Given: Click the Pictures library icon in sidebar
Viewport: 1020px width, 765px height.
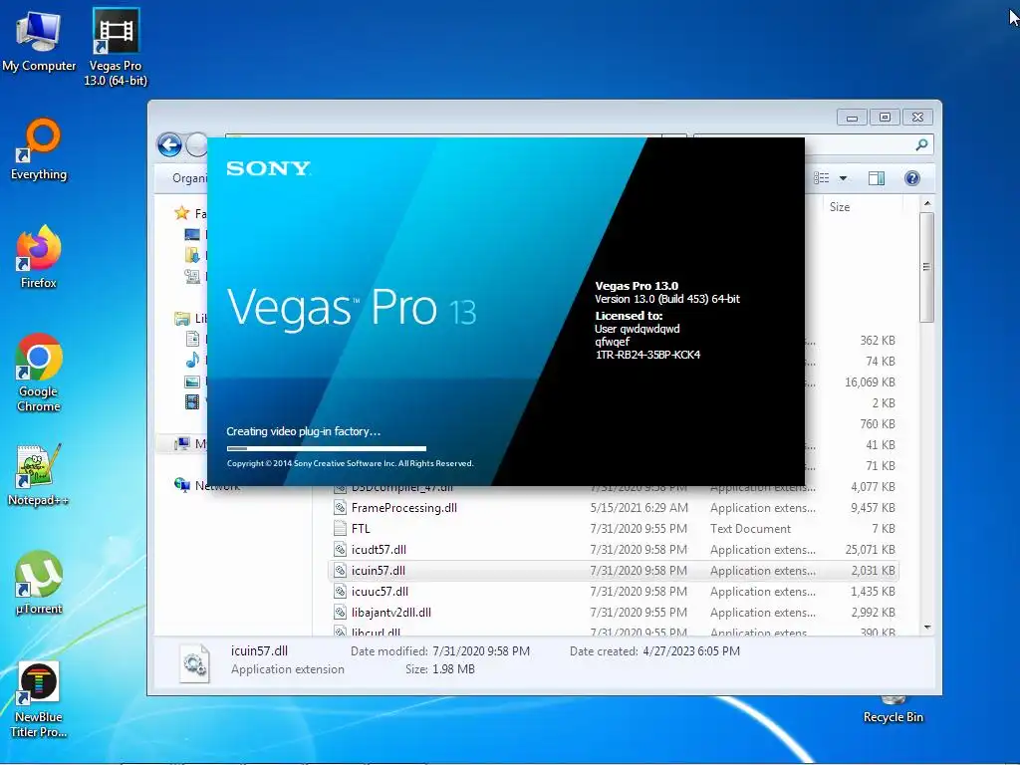Looking at the screenshot, I should tap(192, 382).
